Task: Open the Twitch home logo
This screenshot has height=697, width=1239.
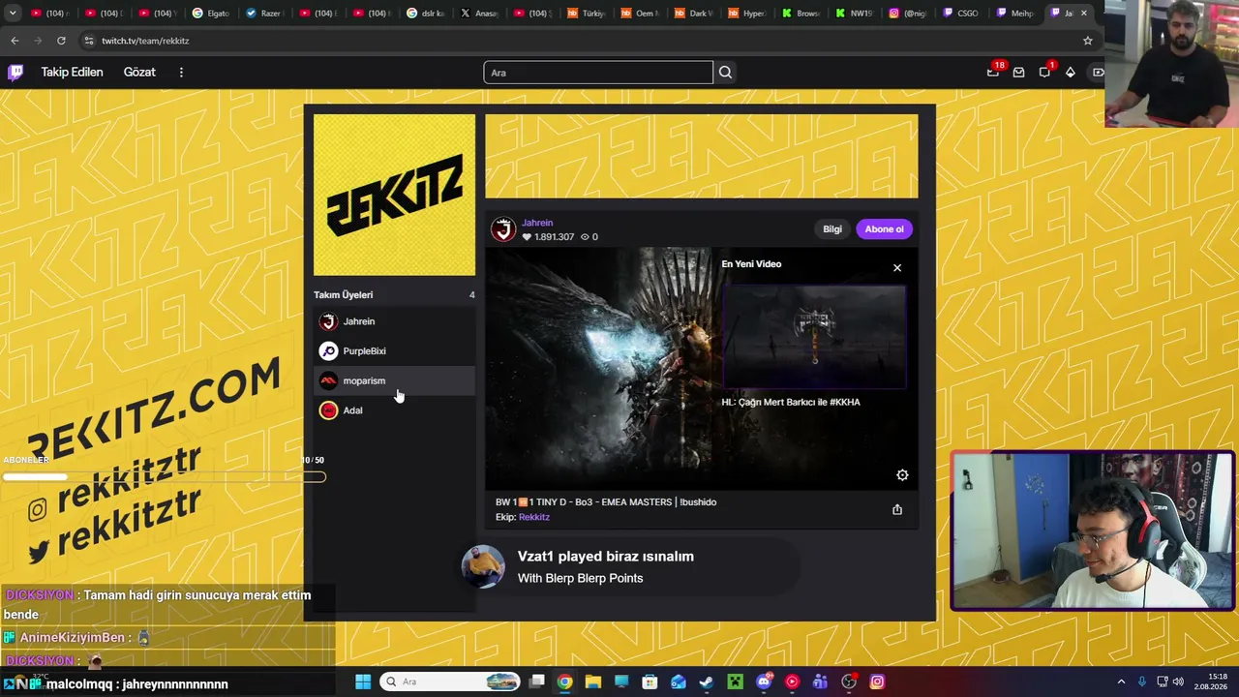Action: click(x=15, y=72)
